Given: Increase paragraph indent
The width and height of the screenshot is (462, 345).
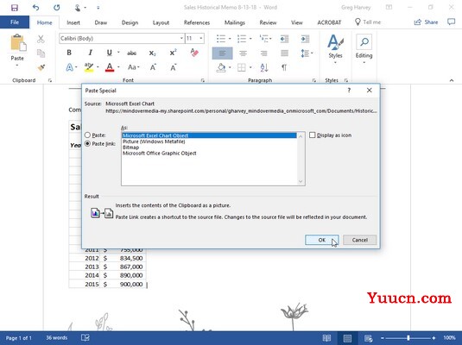Looking at the screenshot, I should (x=305, y=39).
